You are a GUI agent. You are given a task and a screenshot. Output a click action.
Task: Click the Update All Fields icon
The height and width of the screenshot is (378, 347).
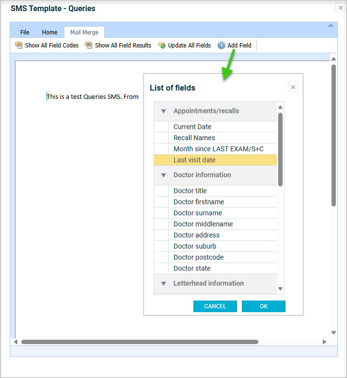click(x=161, y=46)
